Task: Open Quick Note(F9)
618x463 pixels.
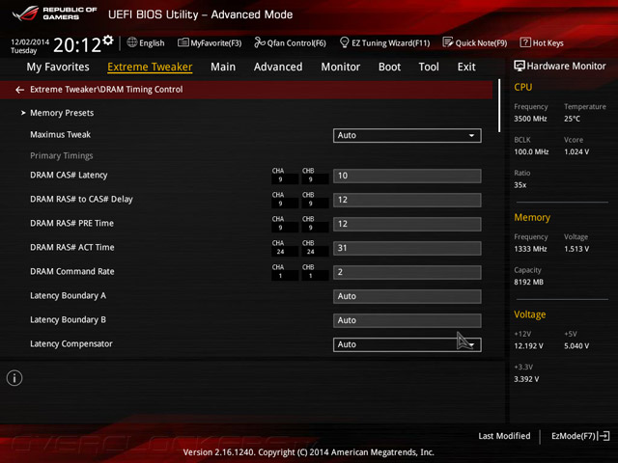Action: [x=475, y=42]
